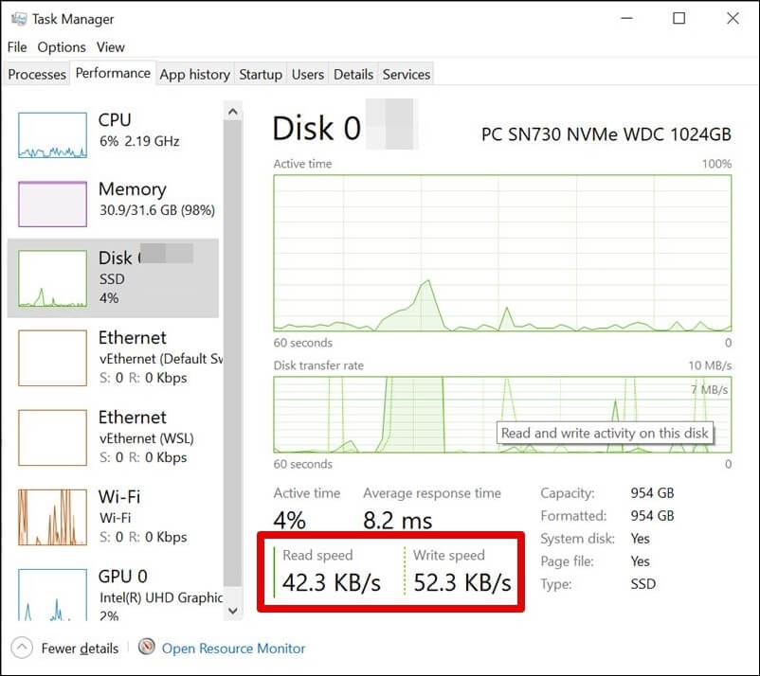Screen dimensions: 760x676
Task: Open the View menu
Action: (x=111, y=46)
